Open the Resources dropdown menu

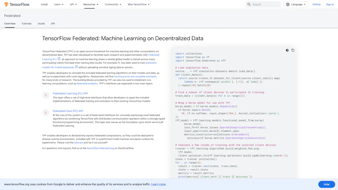coord(91,4)
